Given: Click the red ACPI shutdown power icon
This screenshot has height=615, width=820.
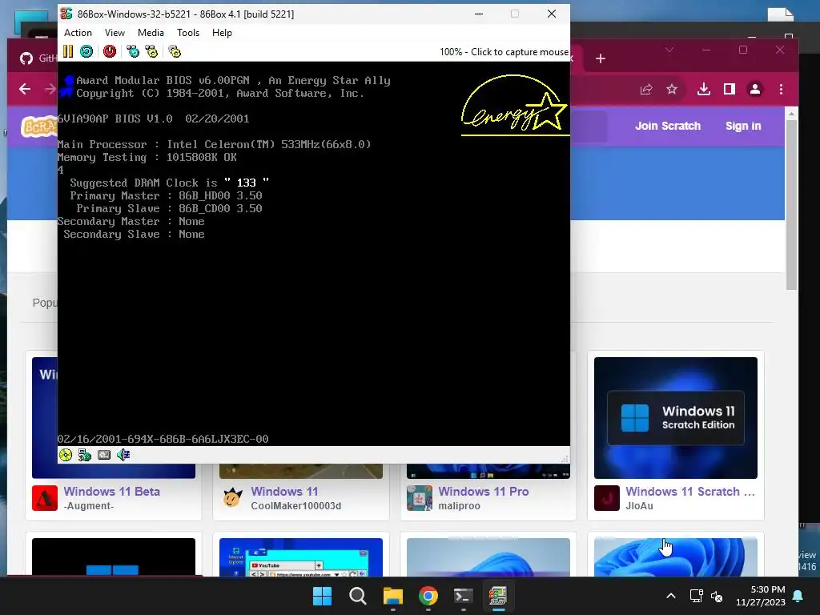Looking at the screenshot, I should click(x=109, y=51).
